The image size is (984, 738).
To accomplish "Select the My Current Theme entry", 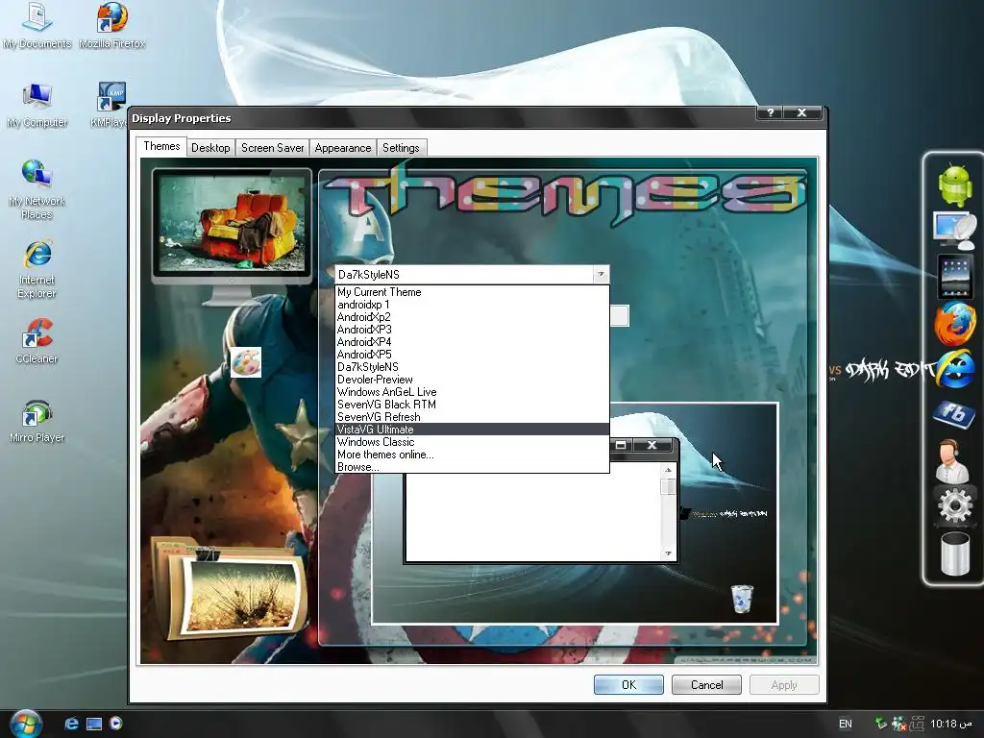I will point(472,292).
